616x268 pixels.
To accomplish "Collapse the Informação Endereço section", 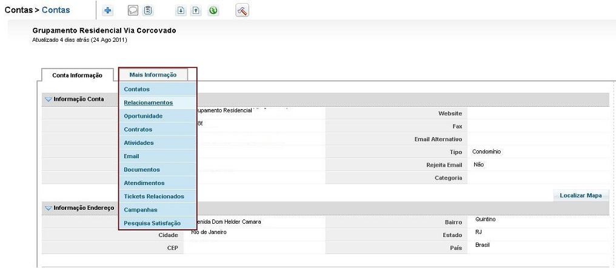I will tap(49, 208).
